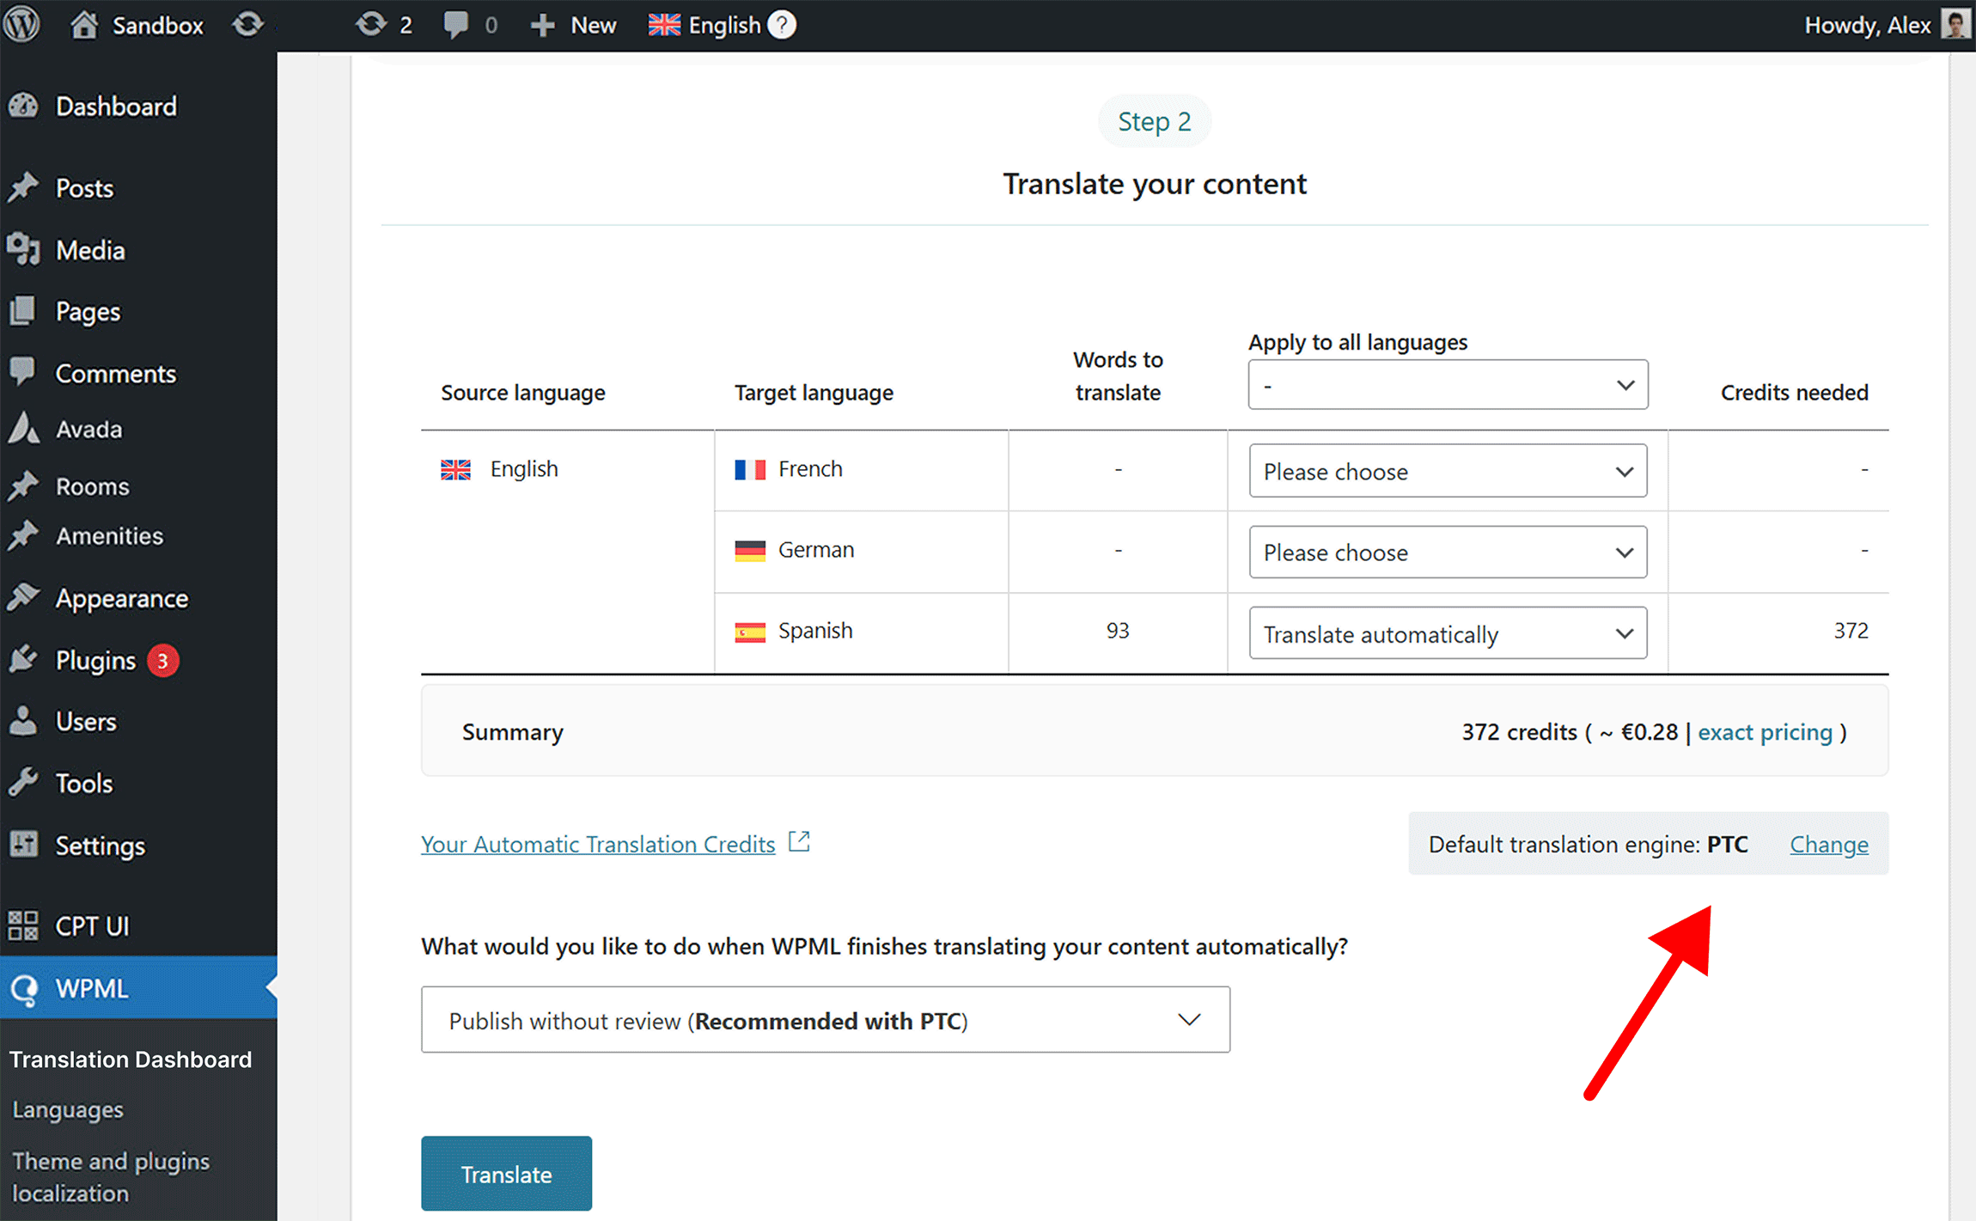Click the Plugins plug icon

pos(24,659)
